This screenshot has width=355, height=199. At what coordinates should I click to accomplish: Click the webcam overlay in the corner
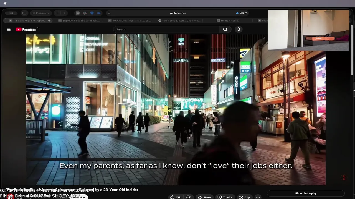[309, 30]
